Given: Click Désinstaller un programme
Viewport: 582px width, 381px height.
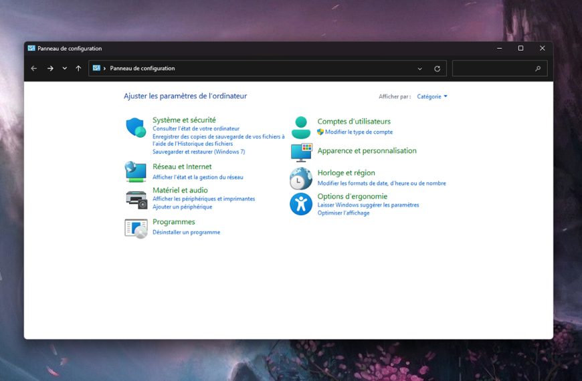Looking at the screenshot, I should pos(187,232).
